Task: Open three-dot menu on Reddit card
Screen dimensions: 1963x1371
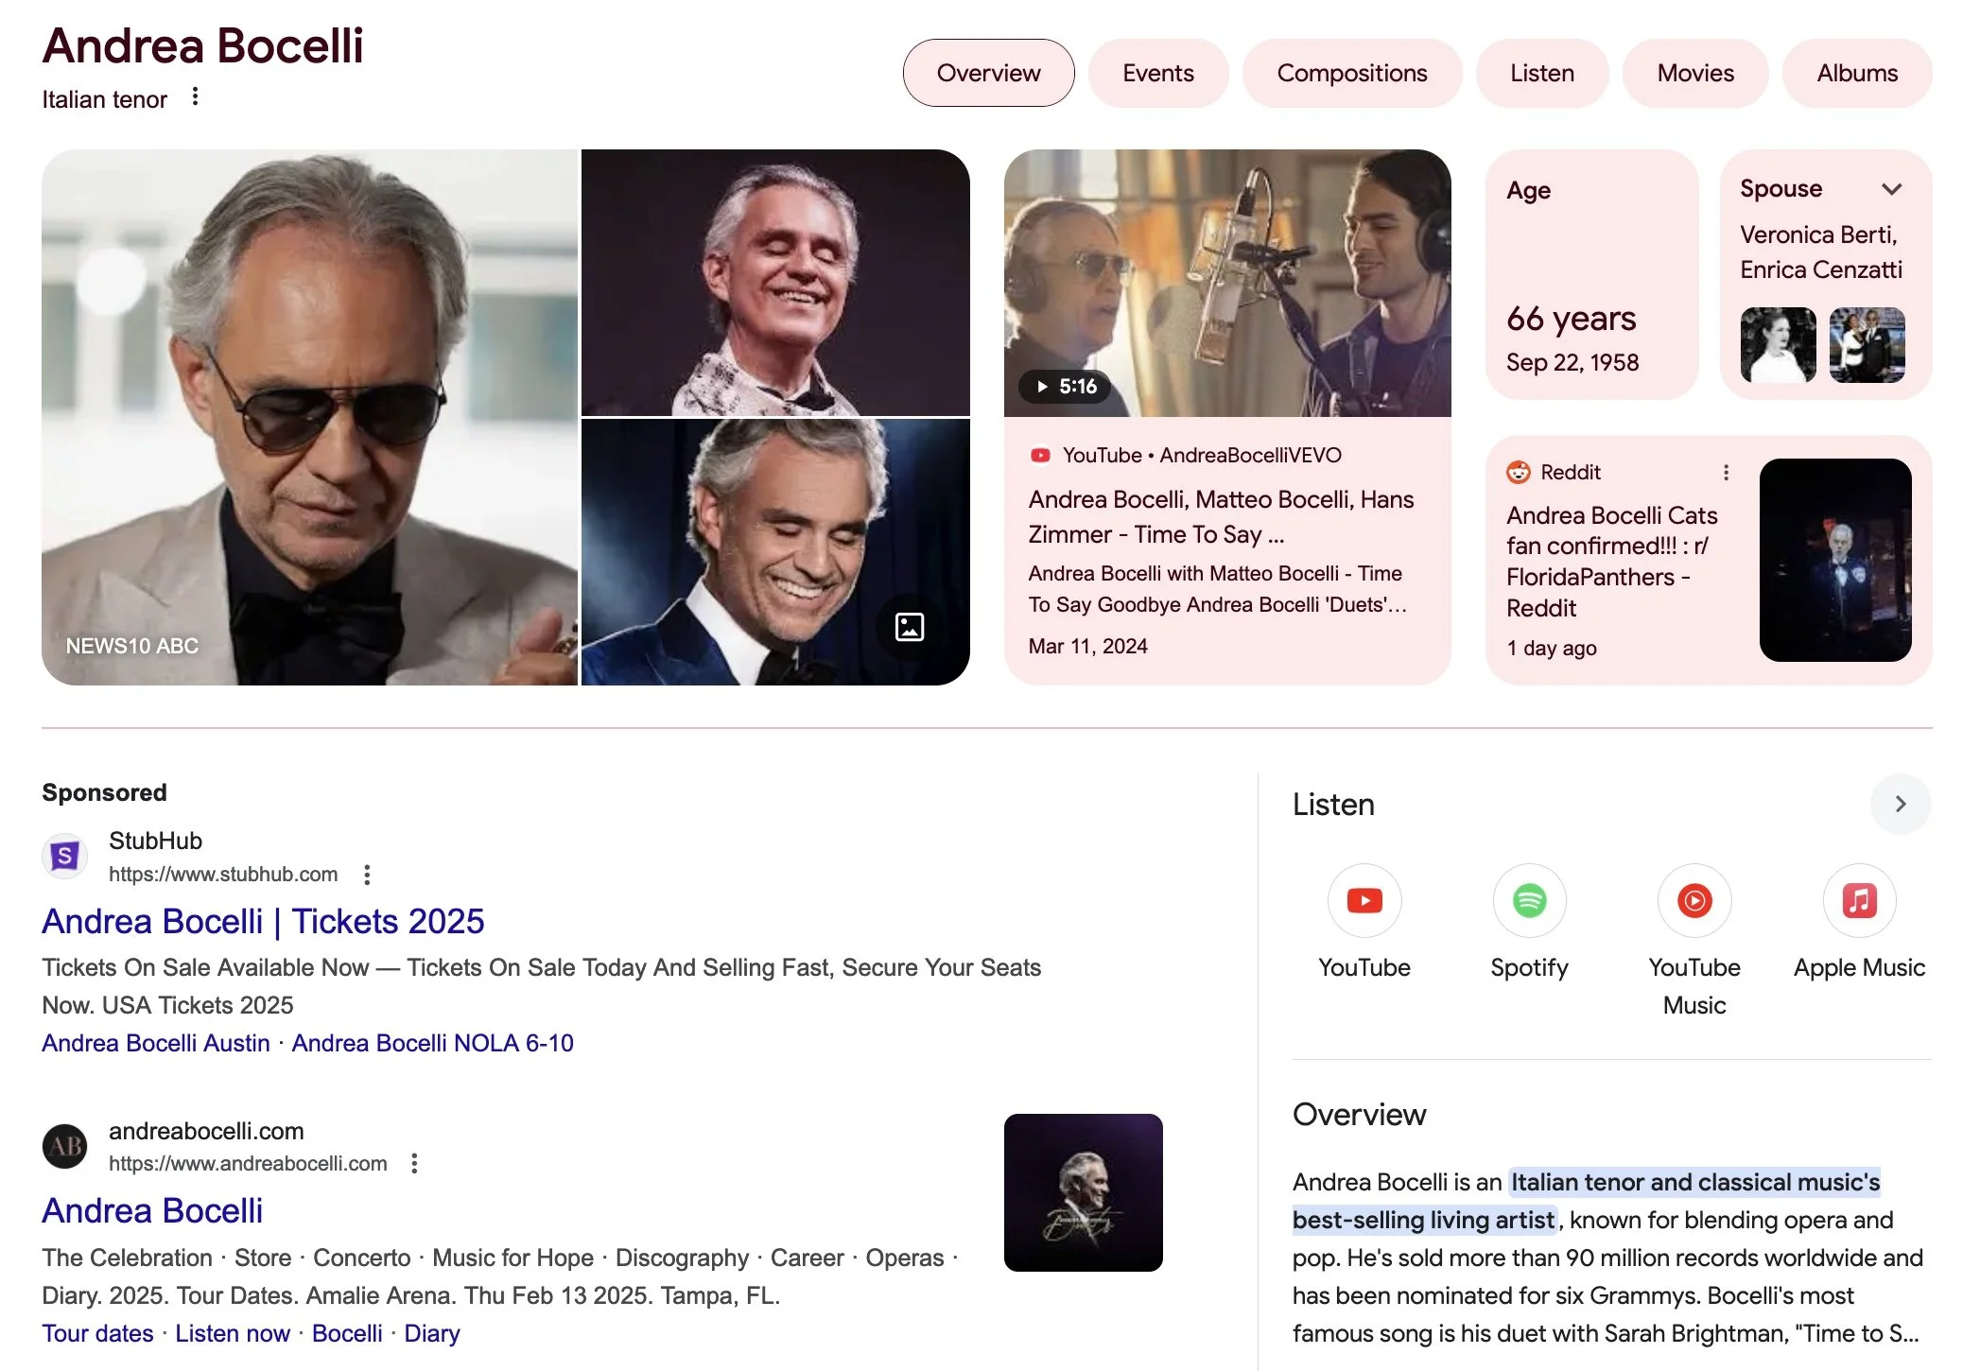Action: point(1726,472)
